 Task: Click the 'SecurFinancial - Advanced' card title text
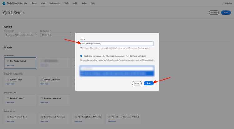[x=55, y=117]
